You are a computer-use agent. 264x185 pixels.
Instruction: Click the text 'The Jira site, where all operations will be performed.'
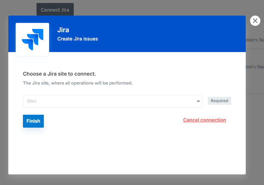[78, 83]
